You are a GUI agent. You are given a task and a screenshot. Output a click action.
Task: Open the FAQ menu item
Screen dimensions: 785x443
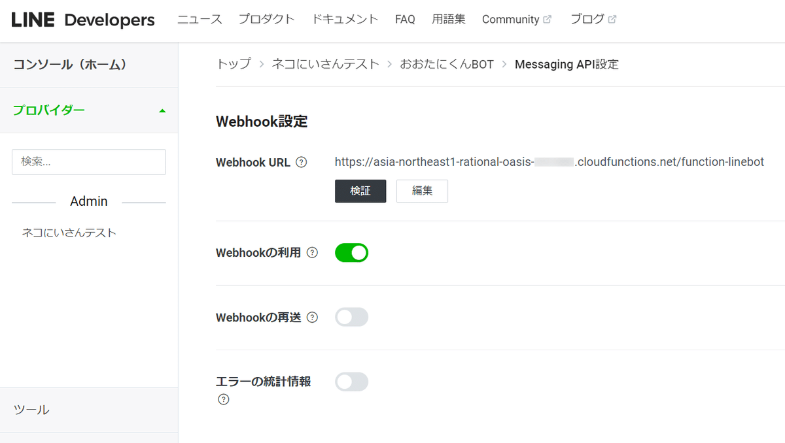point(405,20)
